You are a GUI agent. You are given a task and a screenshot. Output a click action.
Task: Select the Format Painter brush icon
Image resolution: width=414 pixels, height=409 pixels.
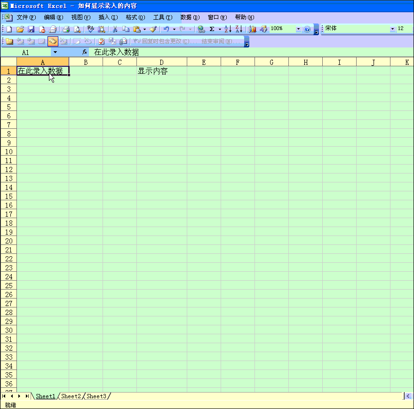point(153,29)
